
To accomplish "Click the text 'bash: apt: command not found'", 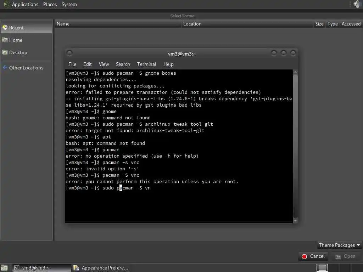I will [x=105, y=143].
